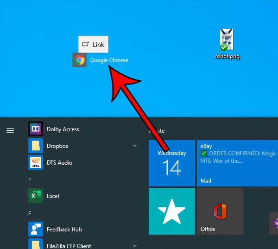Image resolution: width=278 pixels, height=249 pixels.
Task: Open the Office tile
Action: pyautogui.click(x=220, y=211)
